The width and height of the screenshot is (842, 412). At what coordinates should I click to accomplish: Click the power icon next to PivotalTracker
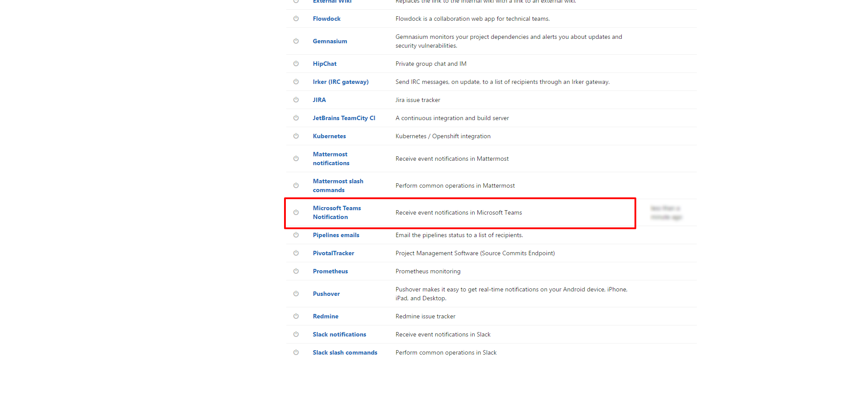tap(296, 253)
